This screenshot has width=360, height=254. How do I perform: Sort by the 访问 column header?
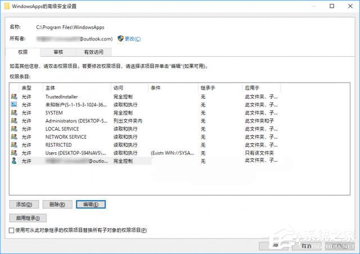click(x=129, y=88)
